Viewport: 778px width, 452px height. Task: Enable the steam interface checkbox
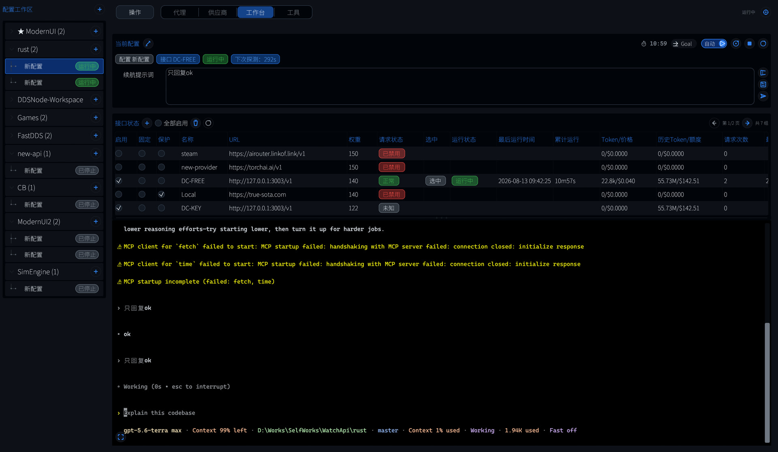pos(119,154)
